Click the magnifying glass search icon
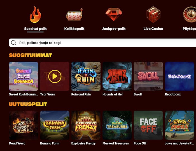The height and width of the screenshot is (151, 196). pyautogui.click(x=13, y=43)
